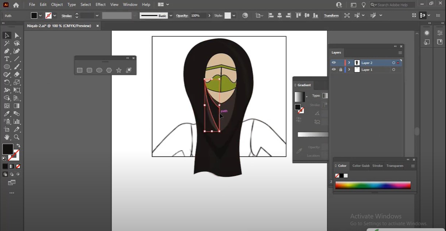Click the color spectrum bar
The width and height of the screenshot is (446, 231).
pyautogui.click(x=373, y=185)
